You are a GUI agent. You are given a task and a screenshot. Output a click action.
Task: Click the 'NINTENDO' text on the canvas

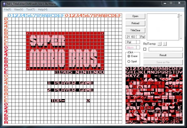pyautogui.click(x=90, y=72)
